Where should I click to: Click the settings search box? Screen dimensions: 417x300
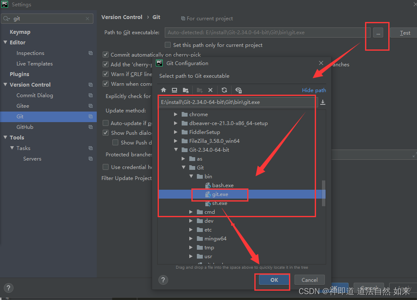(x=47, y=19)
